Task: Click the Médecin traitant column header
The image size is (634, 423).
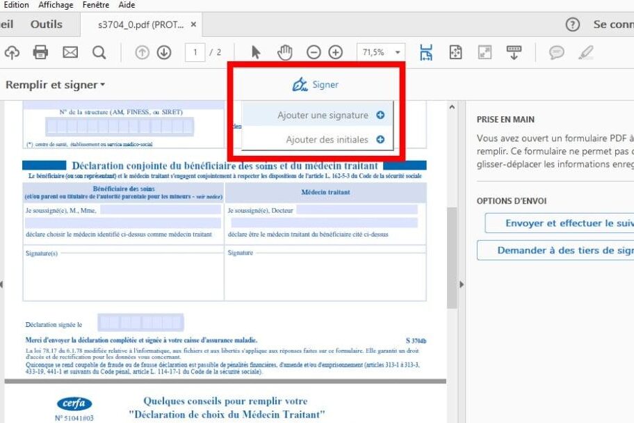Action: [325, 192]
